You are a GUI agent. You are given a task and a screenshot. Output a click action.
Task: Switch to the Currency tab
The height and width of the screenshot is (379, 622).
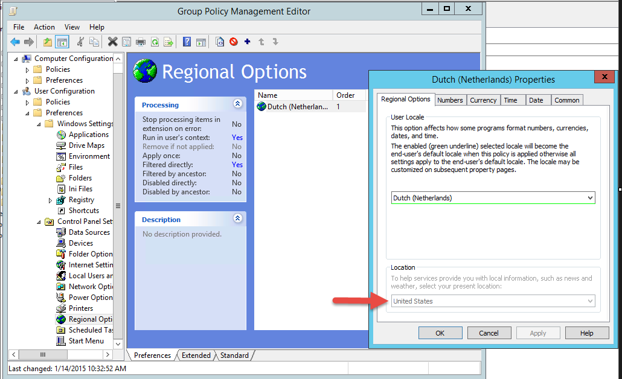[x=483, y=100]
